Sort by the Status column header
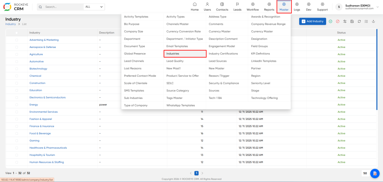Image resolution: width=383 pixels, height=182 pixels. coord(341,33)
